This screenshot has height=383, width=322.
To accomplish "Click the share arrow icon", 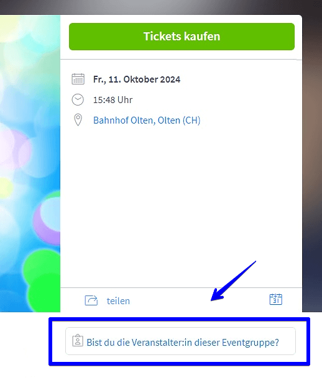I will [x=91, y=300].
